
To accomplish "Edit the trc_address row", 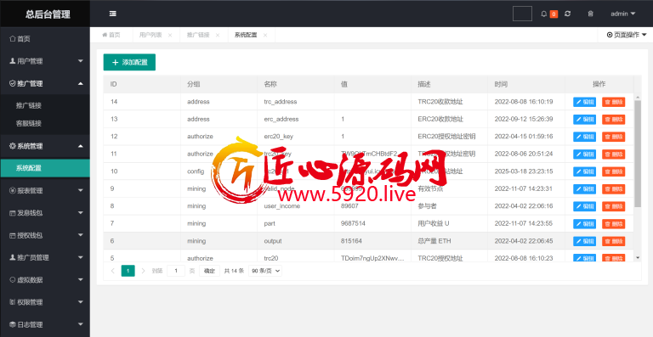I will [584, 102].
